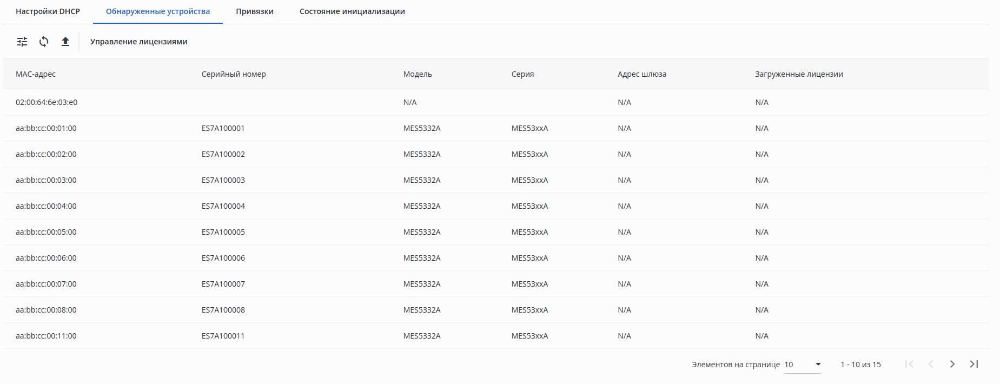Go to the next page arrow
Image resolution: width=1000 pixels, height=384 pixels.
952,364
